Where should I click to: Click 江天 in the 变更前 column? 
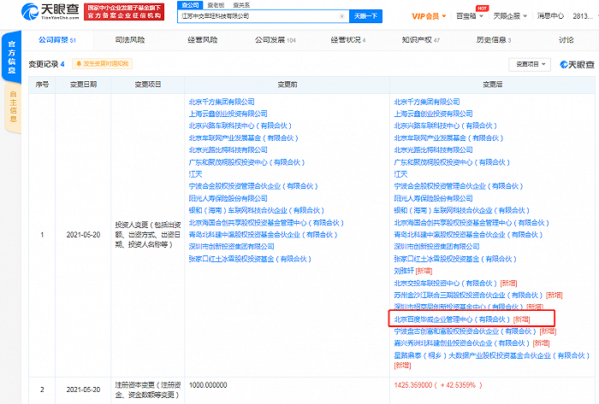point(195,174)
